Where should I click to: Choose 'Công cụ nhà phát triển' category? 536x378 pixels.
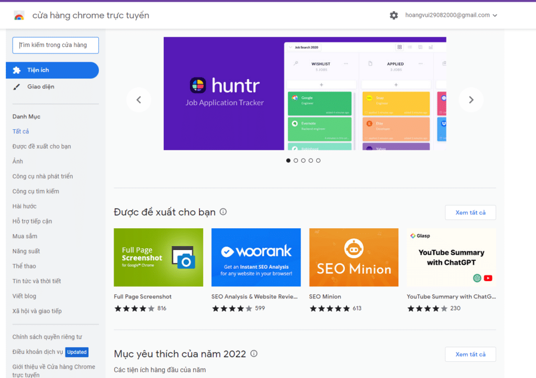point(43,176)
